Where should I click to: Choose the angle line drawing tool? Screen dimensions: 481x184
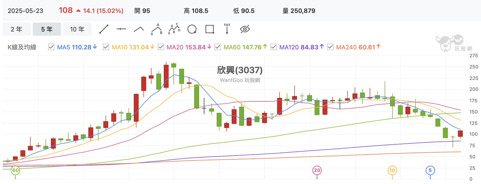[139, 29]
